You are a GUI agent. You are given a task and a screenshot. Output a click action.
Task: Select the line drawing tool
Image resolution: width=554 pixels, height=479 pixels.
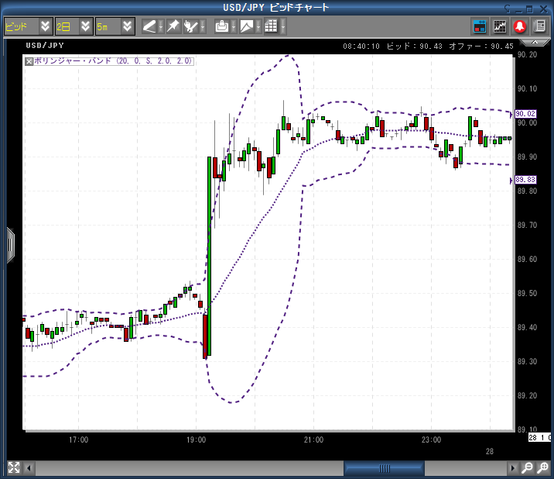click(x=149, y=26)
